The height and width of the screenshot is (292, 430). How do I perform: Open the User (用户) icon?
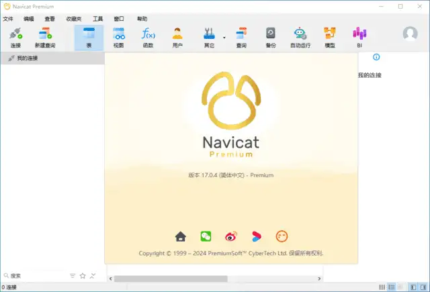pyautogui.click(x=177, y=38)
